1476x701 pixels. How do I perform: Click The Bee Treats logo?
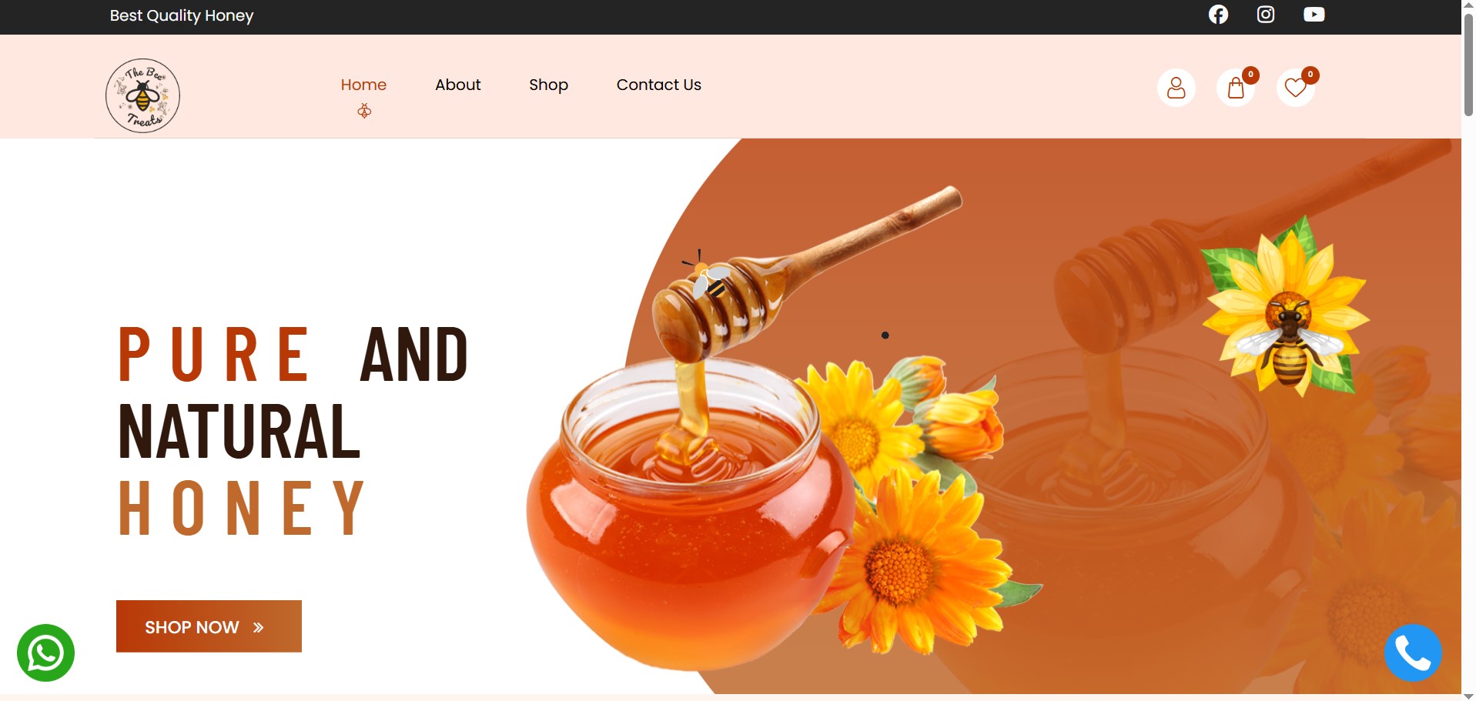click(142, 95)
